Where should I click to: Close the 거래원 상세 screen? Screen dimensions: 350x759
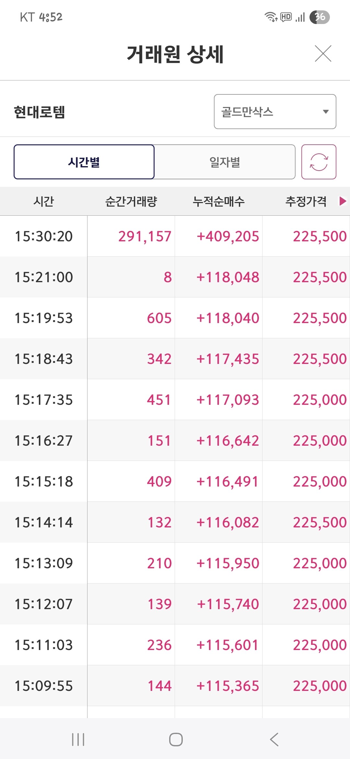click(323, 54)
